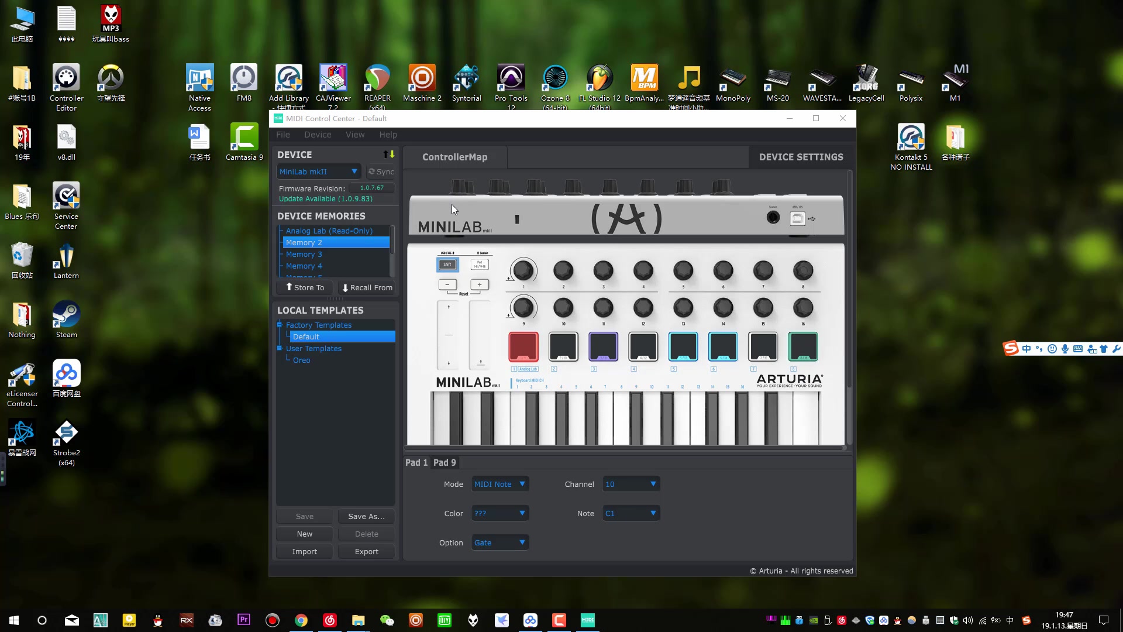The height and width of the screenshot is (632, 1123).
Task: Select Memory 3 in device memories
Action: point(304,254)
